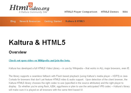Open the Htmlvideo.org site logo
This screenshot has width=131, height=93.
pyautogui.click(x=29, y=8)
